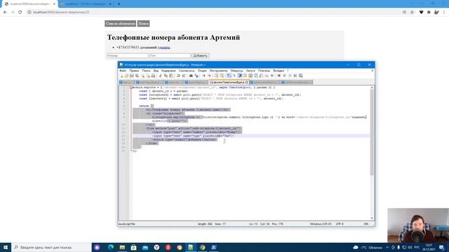The width and height of the screenshot is (449, 252).
Task: Copy selection using the toolbar icon
Action: point(166,76)
